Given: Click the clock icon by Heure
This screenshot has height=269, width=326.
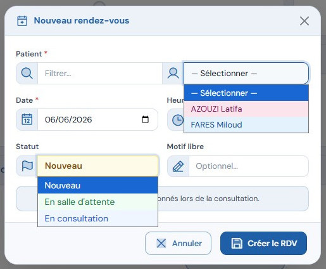Looking at the screenshot, I should tap(178, 120).
